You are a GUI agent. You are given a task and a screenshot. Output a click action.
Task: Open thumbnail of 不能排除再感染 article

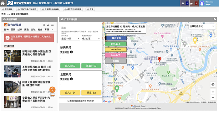point(13,71)
